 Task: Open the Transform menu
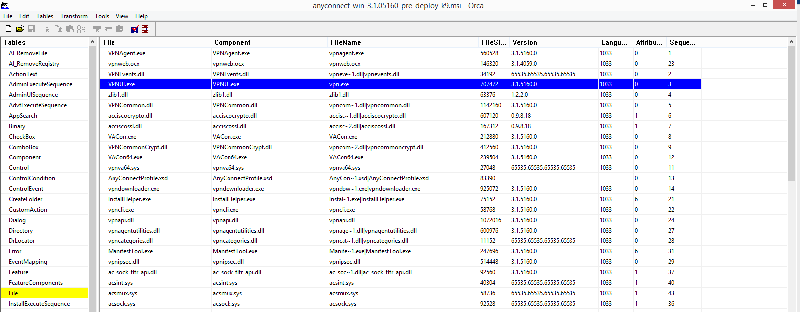pyautogui.click(x=74, y=16)
